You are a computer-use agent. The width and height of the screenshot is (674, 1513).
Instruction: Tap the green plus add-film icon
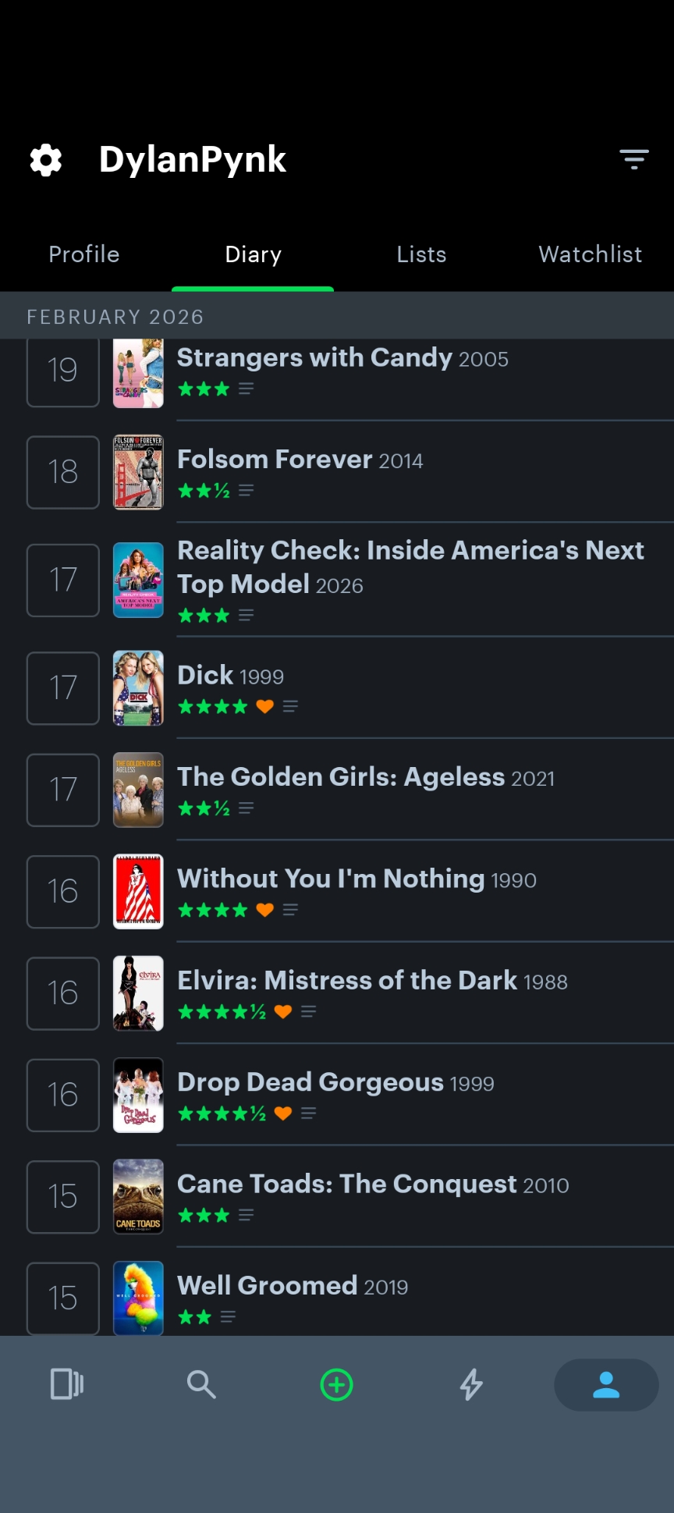click(x=337, y=1384)
